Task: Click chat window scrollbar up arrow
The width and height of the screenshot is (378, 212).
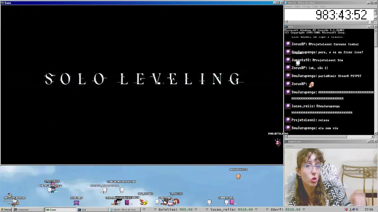Action: click(x=375, y=30)
